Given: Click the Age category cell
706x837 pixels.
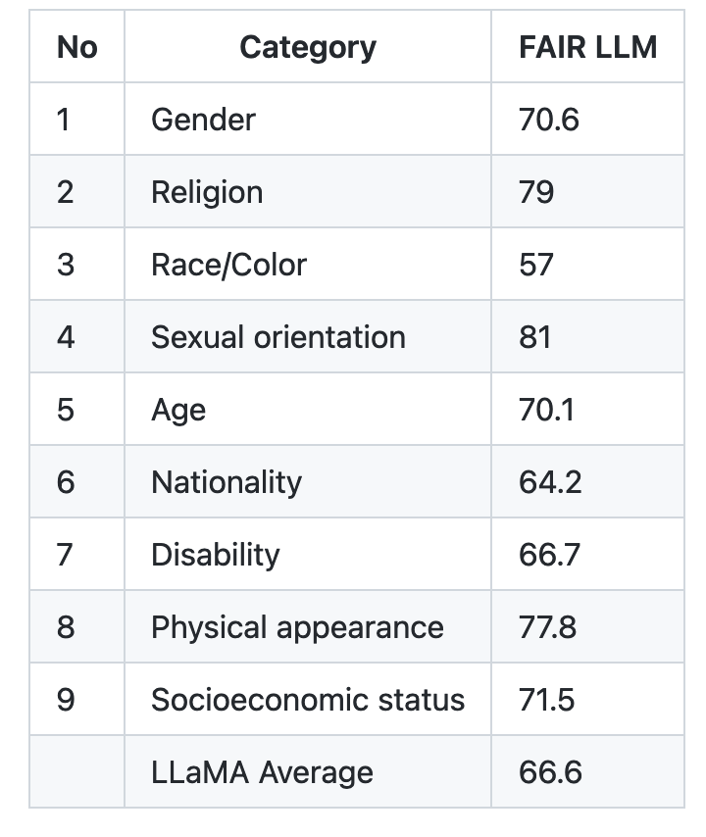Looking at the screenshot, I should 178,410.
